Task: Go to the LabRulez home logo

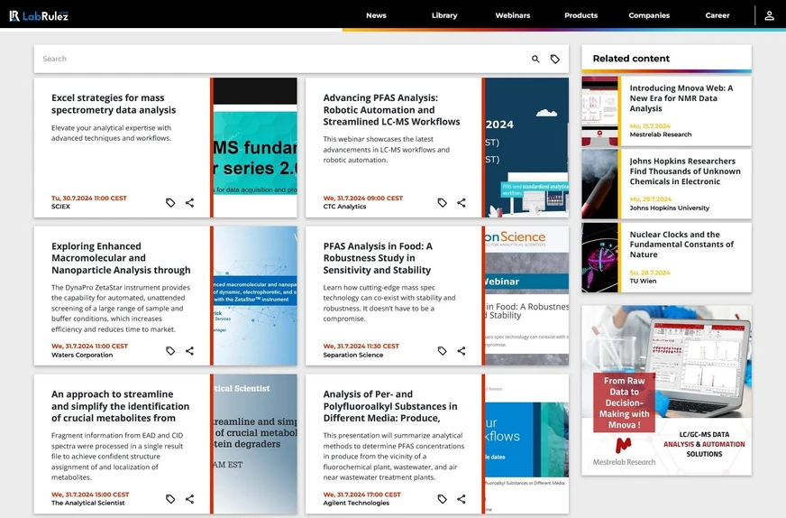Action: 39,15
